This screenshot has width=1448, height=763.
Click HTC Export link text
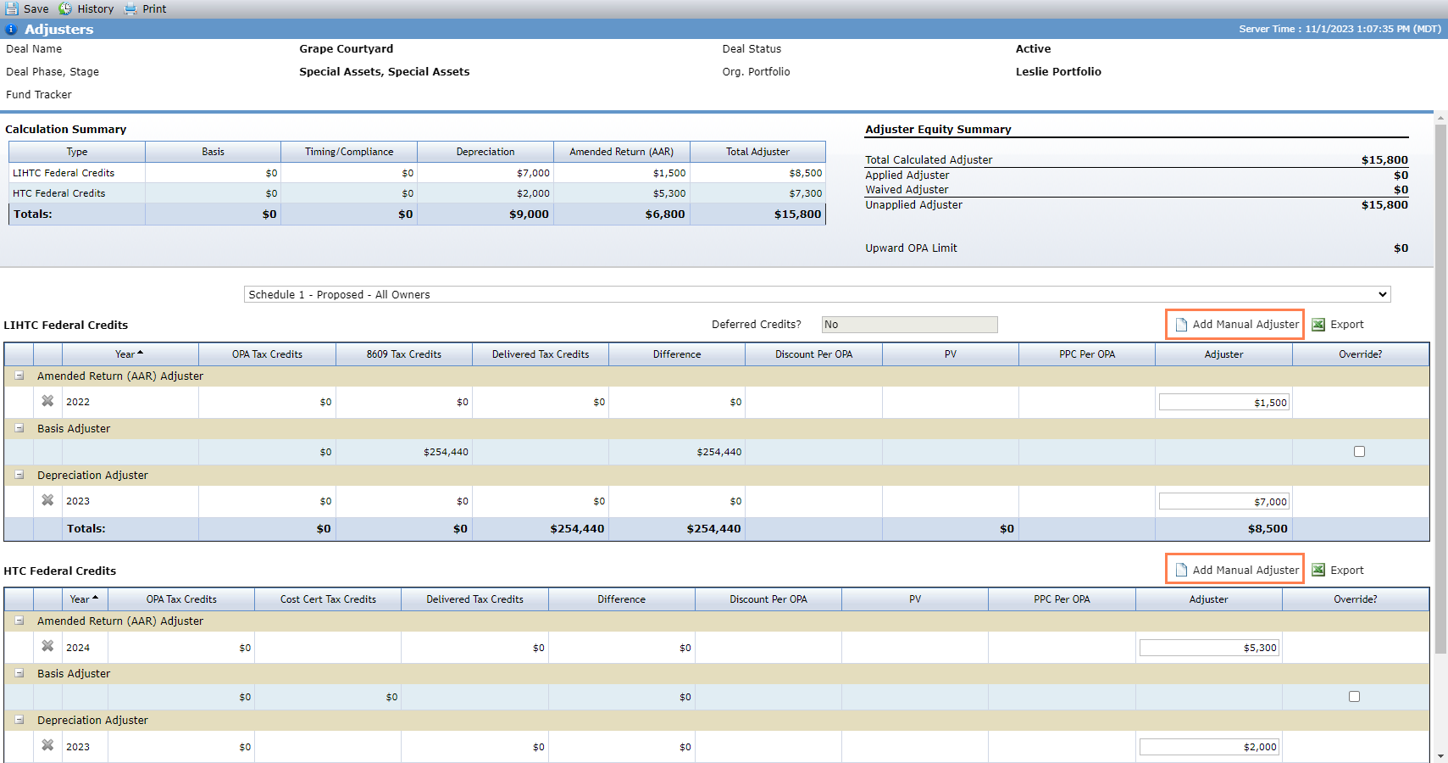(x=1347, y=570)
